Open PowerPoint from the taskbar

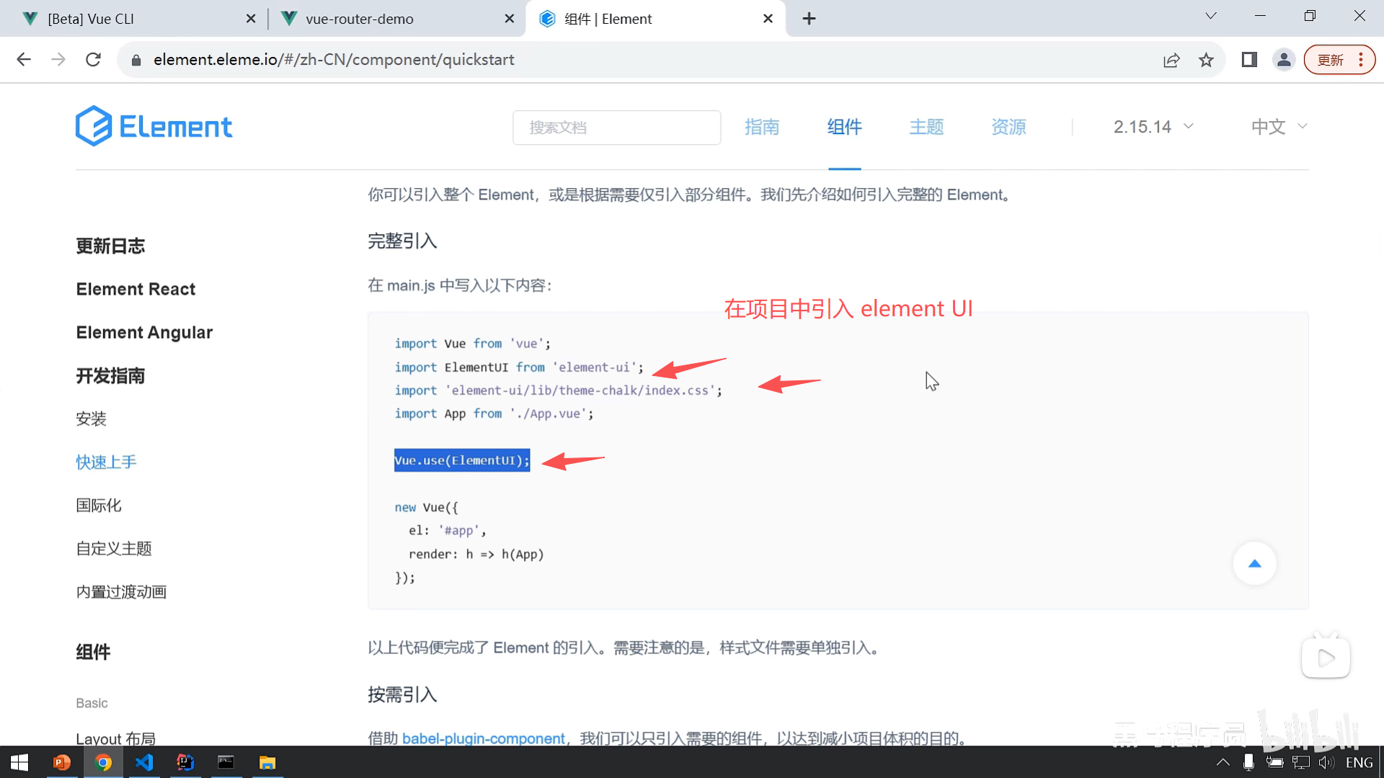(x=62, y=762)
